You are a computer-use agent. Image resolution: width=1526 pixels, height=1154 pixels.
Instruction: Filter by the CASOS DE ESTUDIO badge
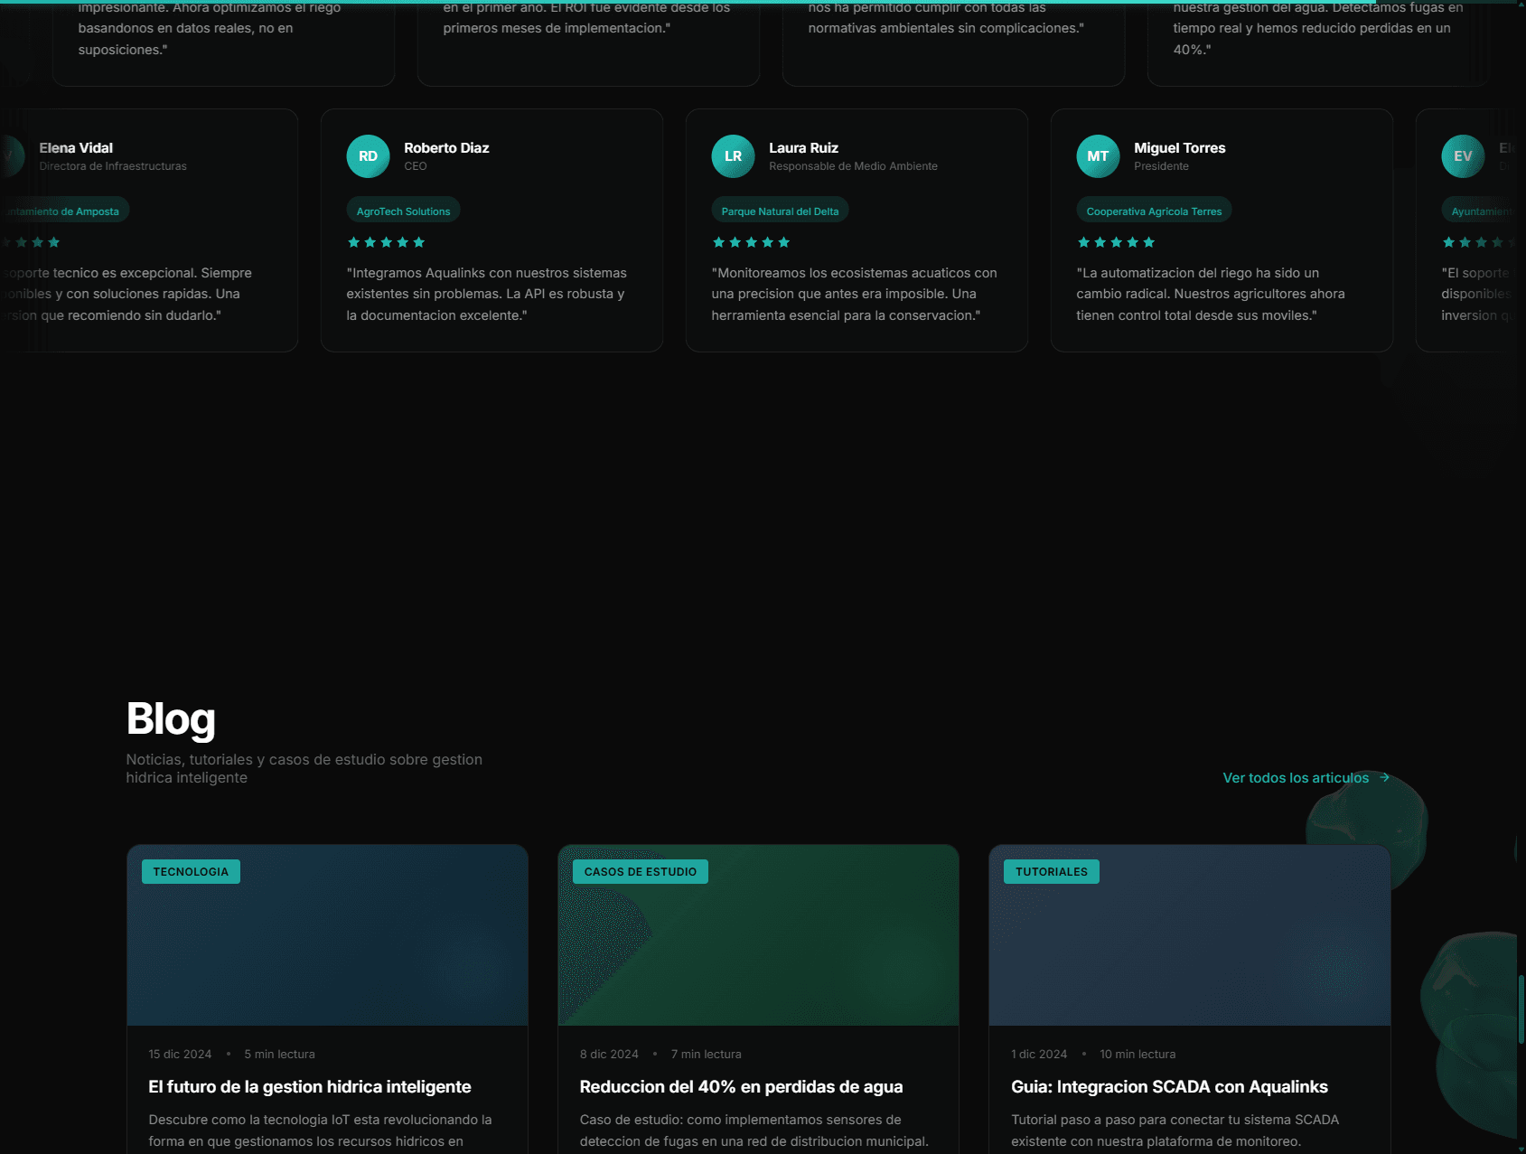click(x=640, y=872)
